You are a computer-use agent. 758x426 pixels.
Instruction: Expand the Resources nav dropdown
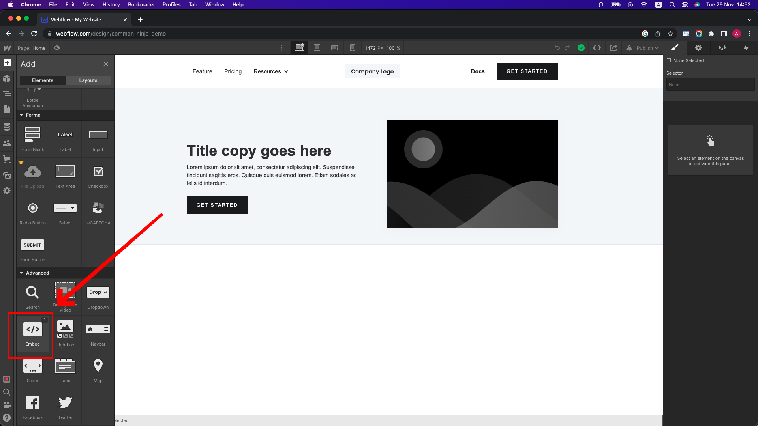coord(271,71)
